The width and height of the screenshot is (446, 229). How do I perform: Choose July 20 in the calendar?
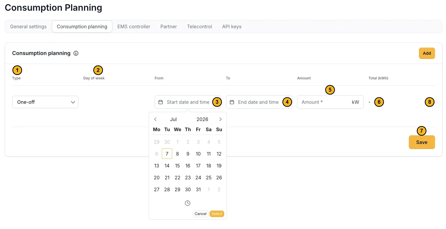[157, 178]
